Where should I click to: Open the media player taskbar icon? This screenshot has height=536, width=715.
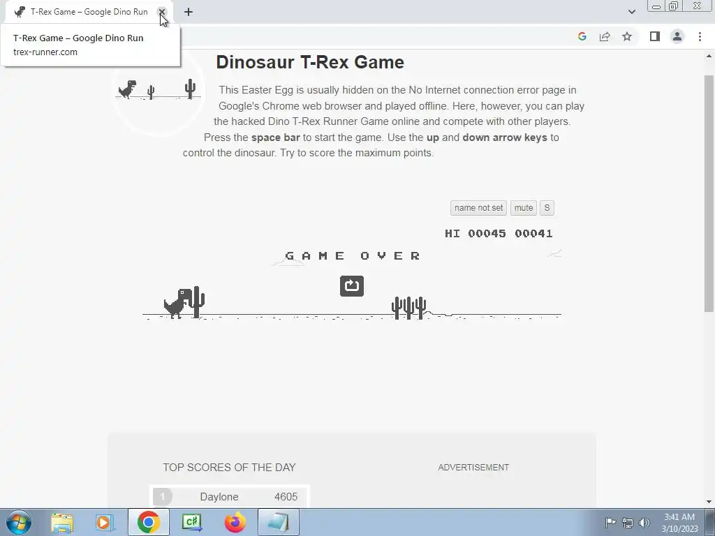coord(105,522)
